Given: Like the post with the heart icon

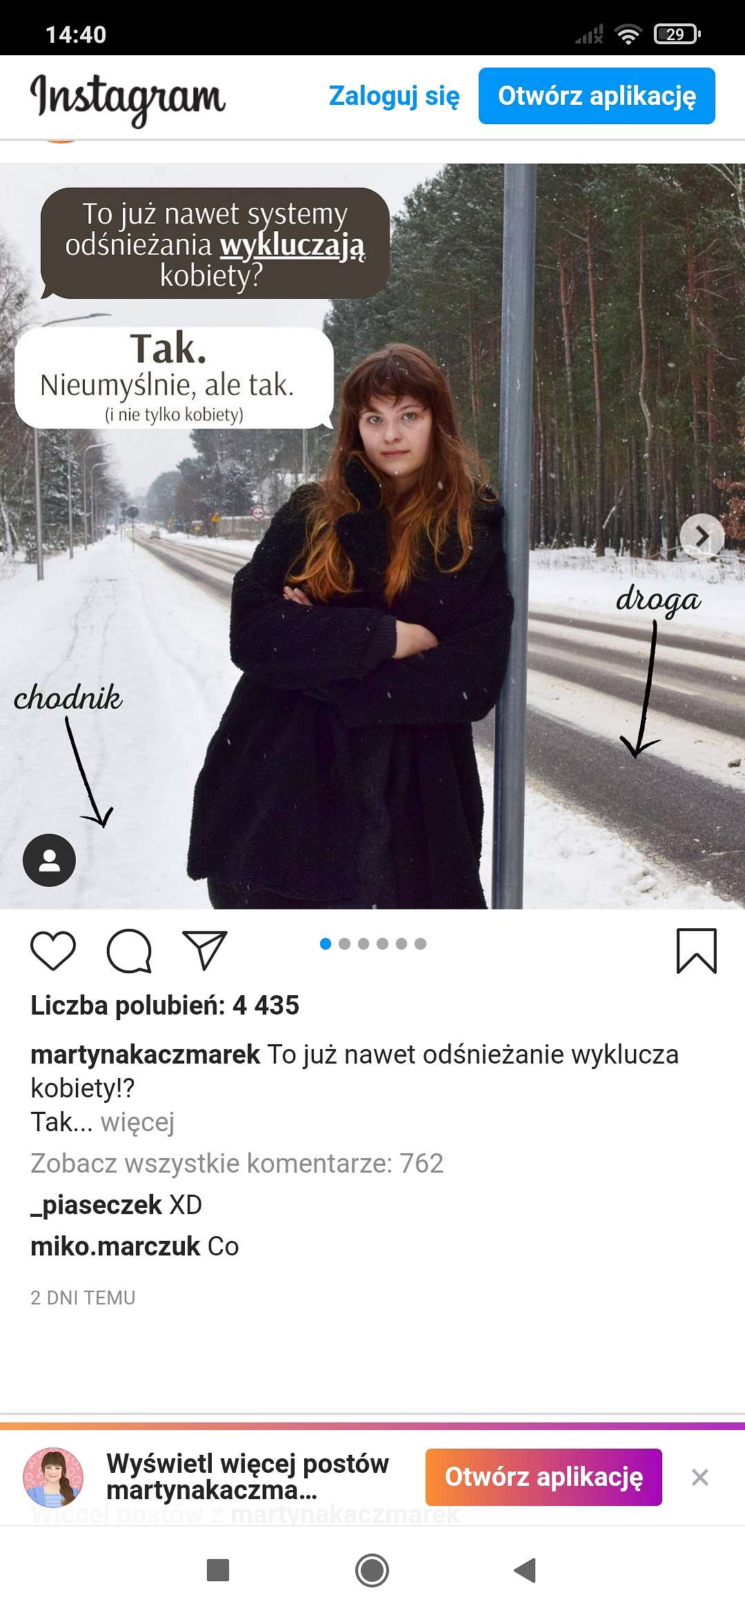Looking at the screenshot, I should point(53,951).
